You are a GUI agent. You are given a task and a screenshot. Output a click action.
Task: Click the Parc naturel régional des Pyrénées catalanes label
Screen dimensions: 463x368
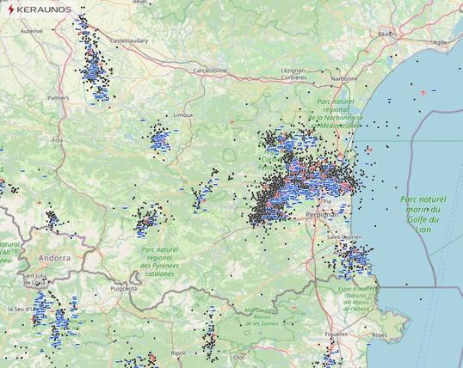point(160,261)
